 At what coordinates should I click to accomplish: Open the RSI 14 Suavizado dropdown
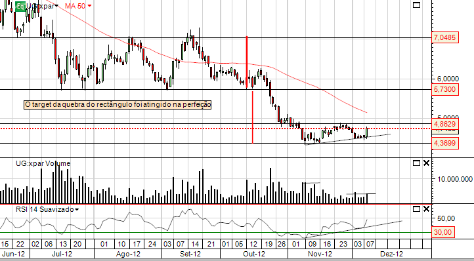[x=77, y=209]
